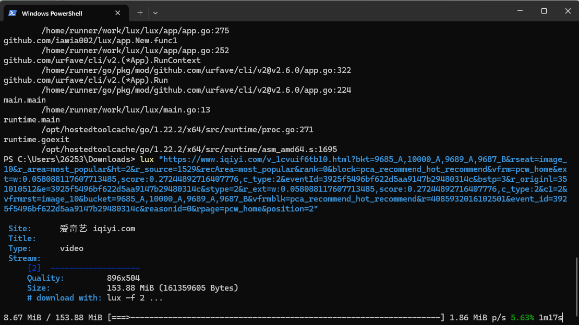Click the quality value "896x504"
Screen dimensions: 579x325
123,278
